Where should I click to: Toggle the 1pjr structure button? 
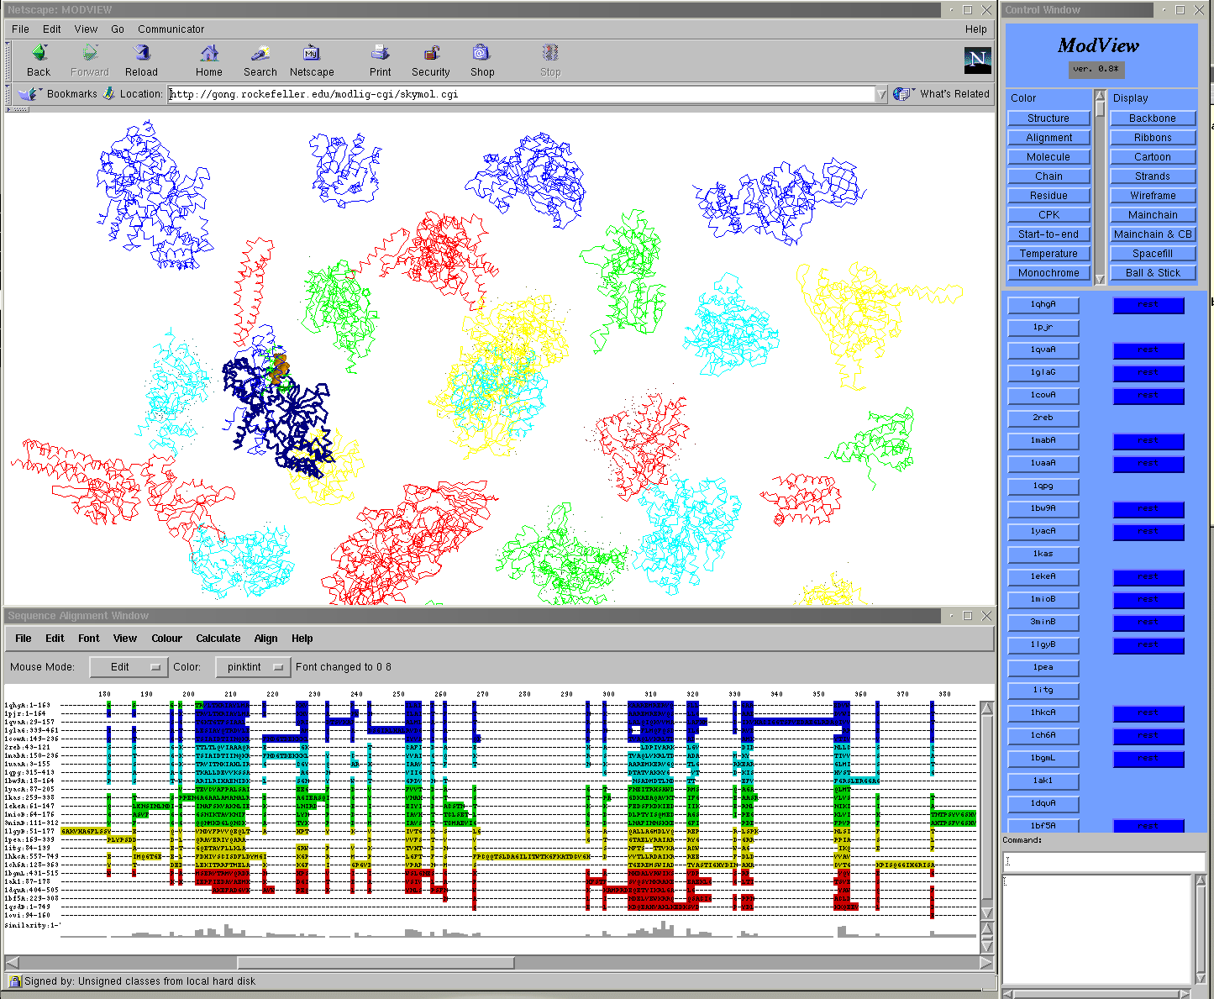coord(1043,327)
